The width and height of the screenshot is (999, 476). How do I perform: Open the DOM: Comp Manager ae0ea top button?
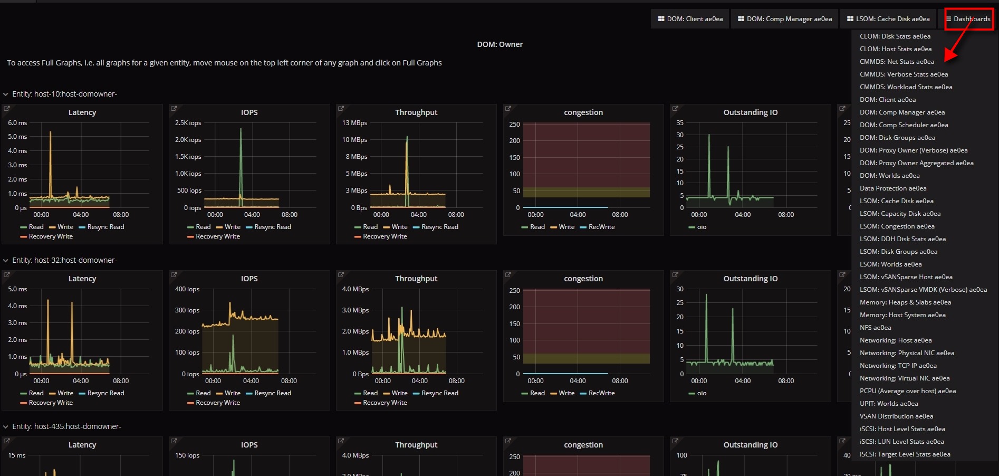click(x=784, y=19)
